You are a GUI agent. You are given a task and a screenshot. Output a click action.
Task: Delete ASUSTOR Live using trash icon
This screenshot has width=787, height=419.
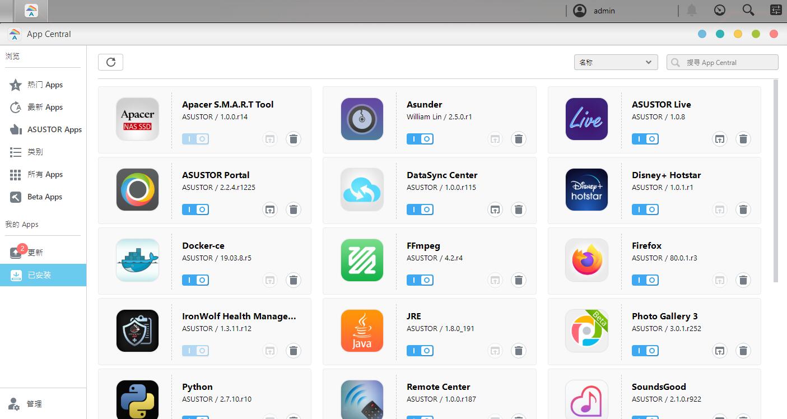(743, 139)
